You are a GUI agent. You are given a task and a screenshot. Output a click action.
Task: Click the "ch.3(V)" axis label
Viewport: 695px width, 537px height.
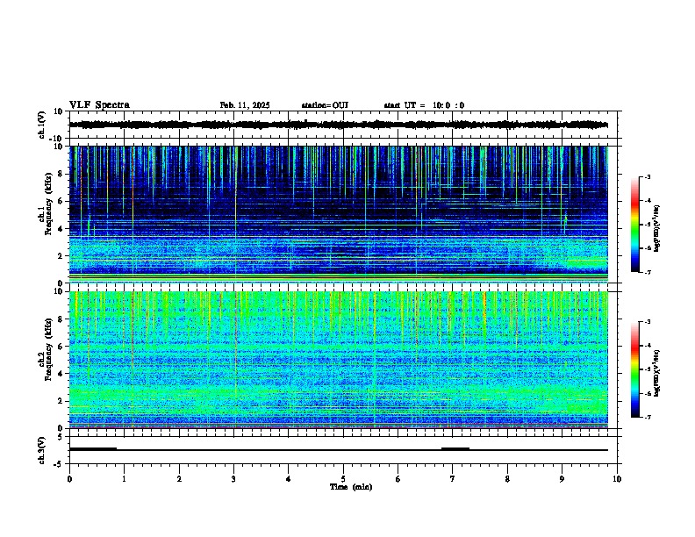42,450
